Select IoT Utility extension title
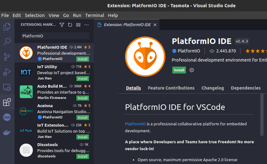Screen dimensions: 267x164 [47, 67]
